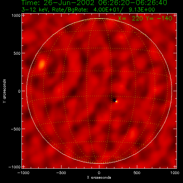Click the south pole of the solar grid
Screen dimensions: 183x183
pos(99,163)
